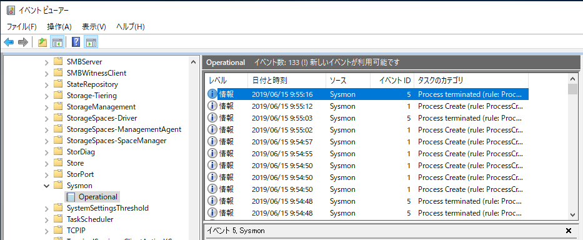
Task: Expand the TCPIP tree node
Action: pyautogui.click(x=46, y=231)
